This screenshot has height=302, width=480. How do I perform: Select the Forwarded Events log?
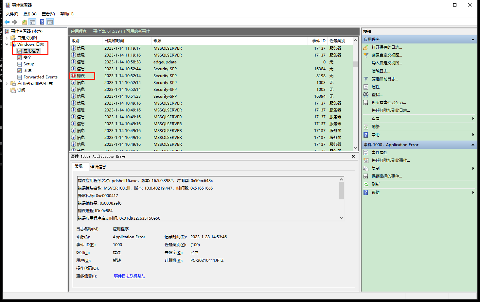41,77
